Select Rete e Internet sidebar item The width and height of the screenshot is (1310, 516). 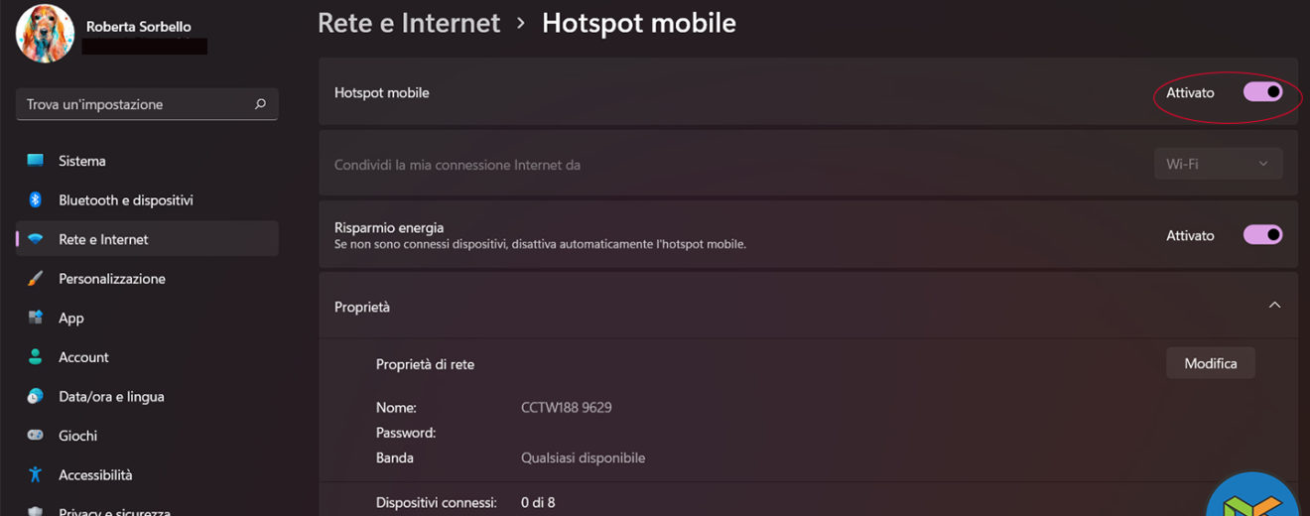pyautogui.click(x=103, y=239)
